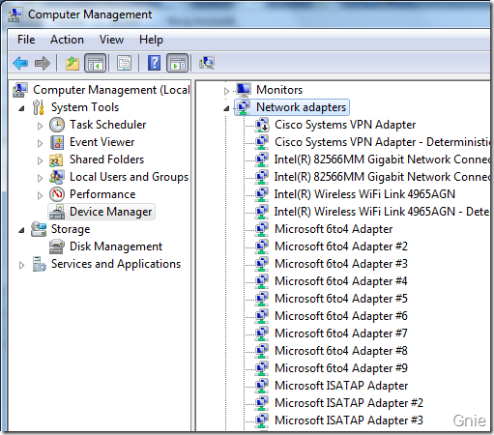The height and width of the screenshot is (435, 494).
Task: Expand the Event Viewer node
Action: click(40, 143)
